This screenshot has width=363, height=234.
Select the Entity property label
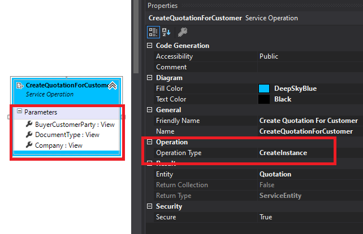click(165, 174)
